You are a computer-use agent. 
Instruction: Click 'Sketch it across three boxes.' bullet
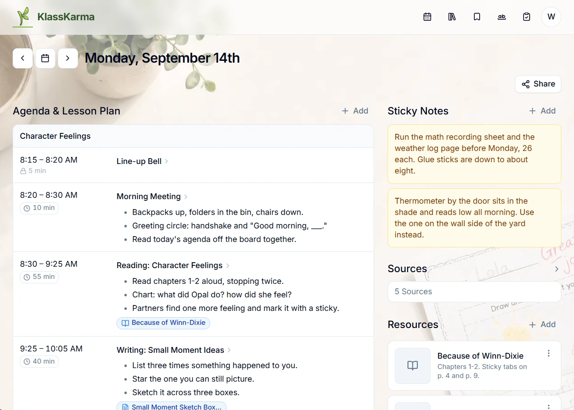[x=186, y=392]
